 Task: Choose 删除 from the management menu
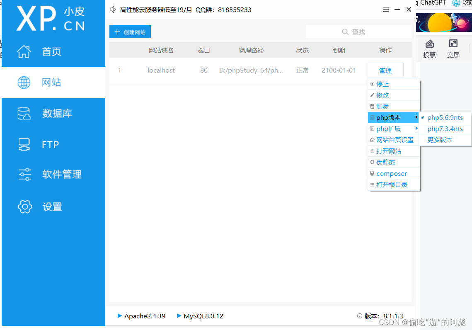click(x=382, y=106)
